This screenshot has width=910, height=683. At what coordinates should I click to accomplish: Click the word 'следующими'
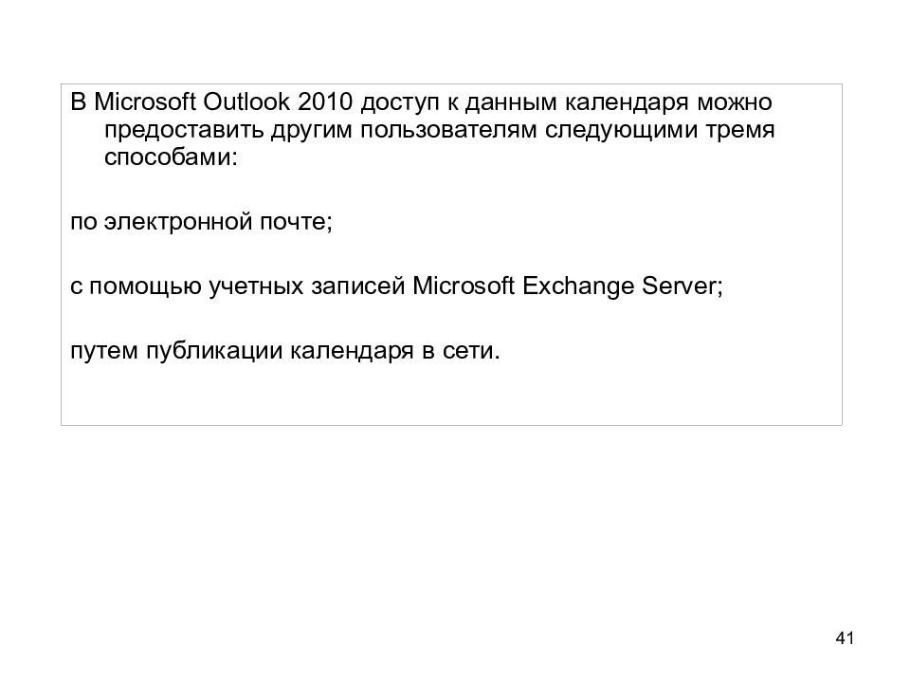click(x=622, y=130)
